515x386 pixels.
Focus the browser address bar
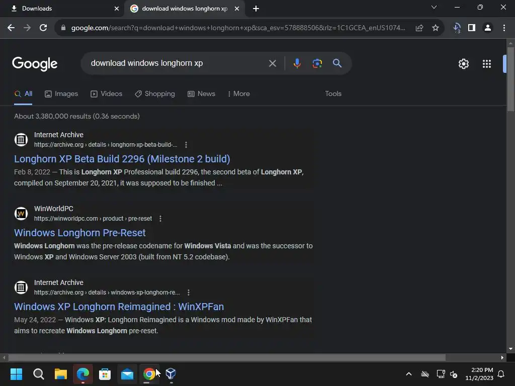pyautogui.click(x=238, y=28)
